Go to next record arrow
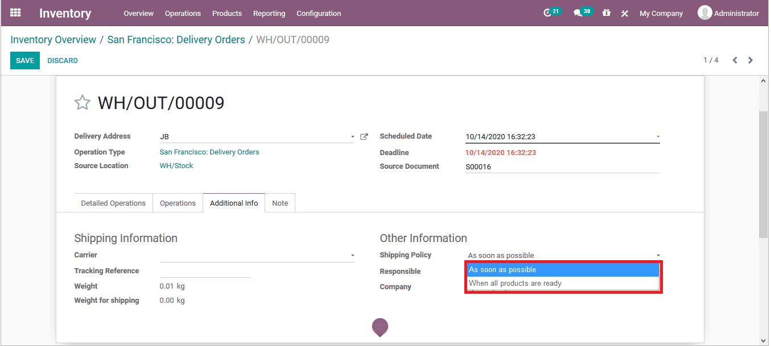Image resolution: width=771 pixels, height=346 pixels. 751,60
